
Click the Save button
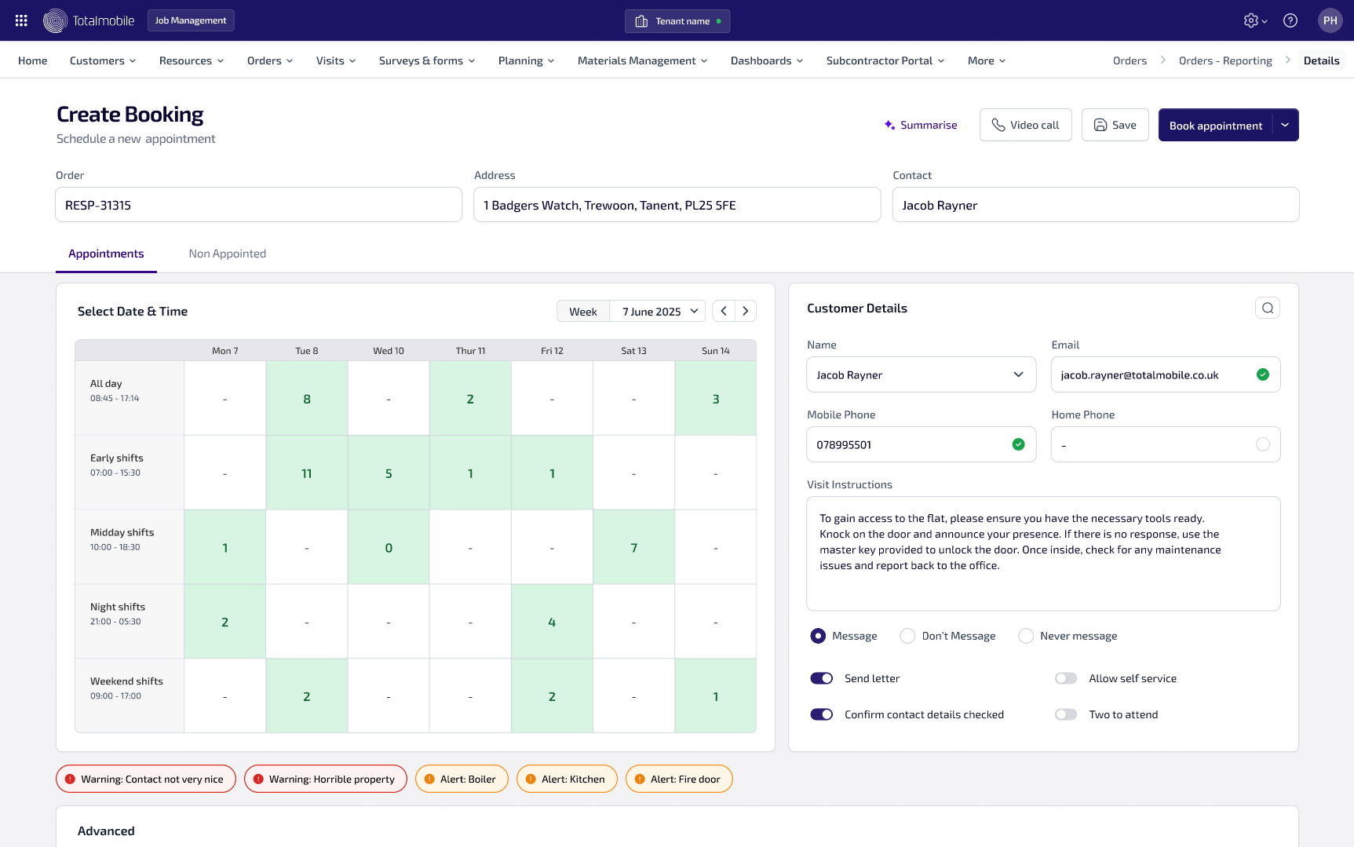click(1115, 125)
